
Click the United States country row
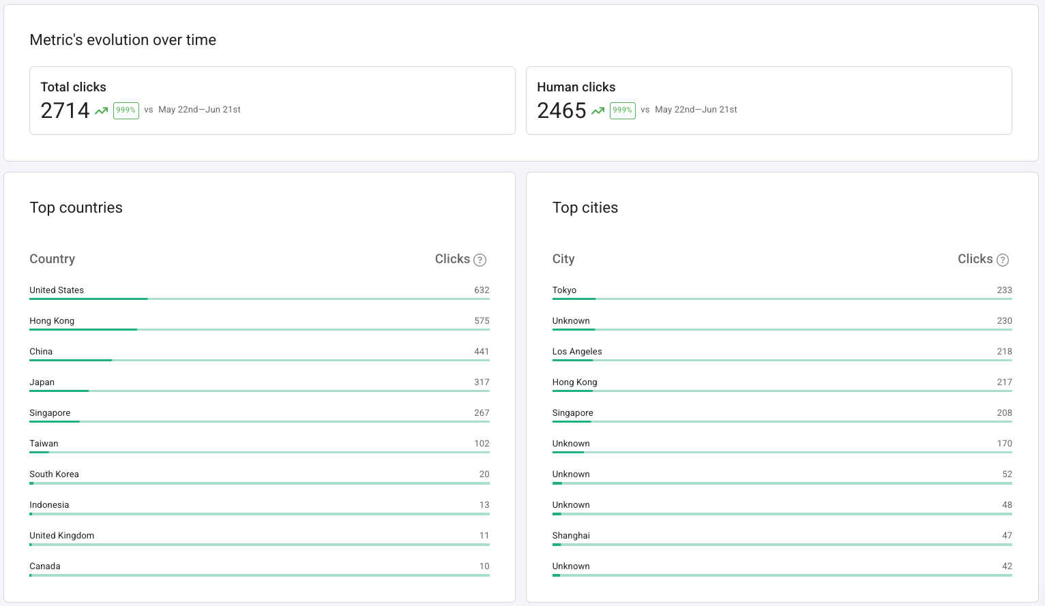tap(259, 292)
